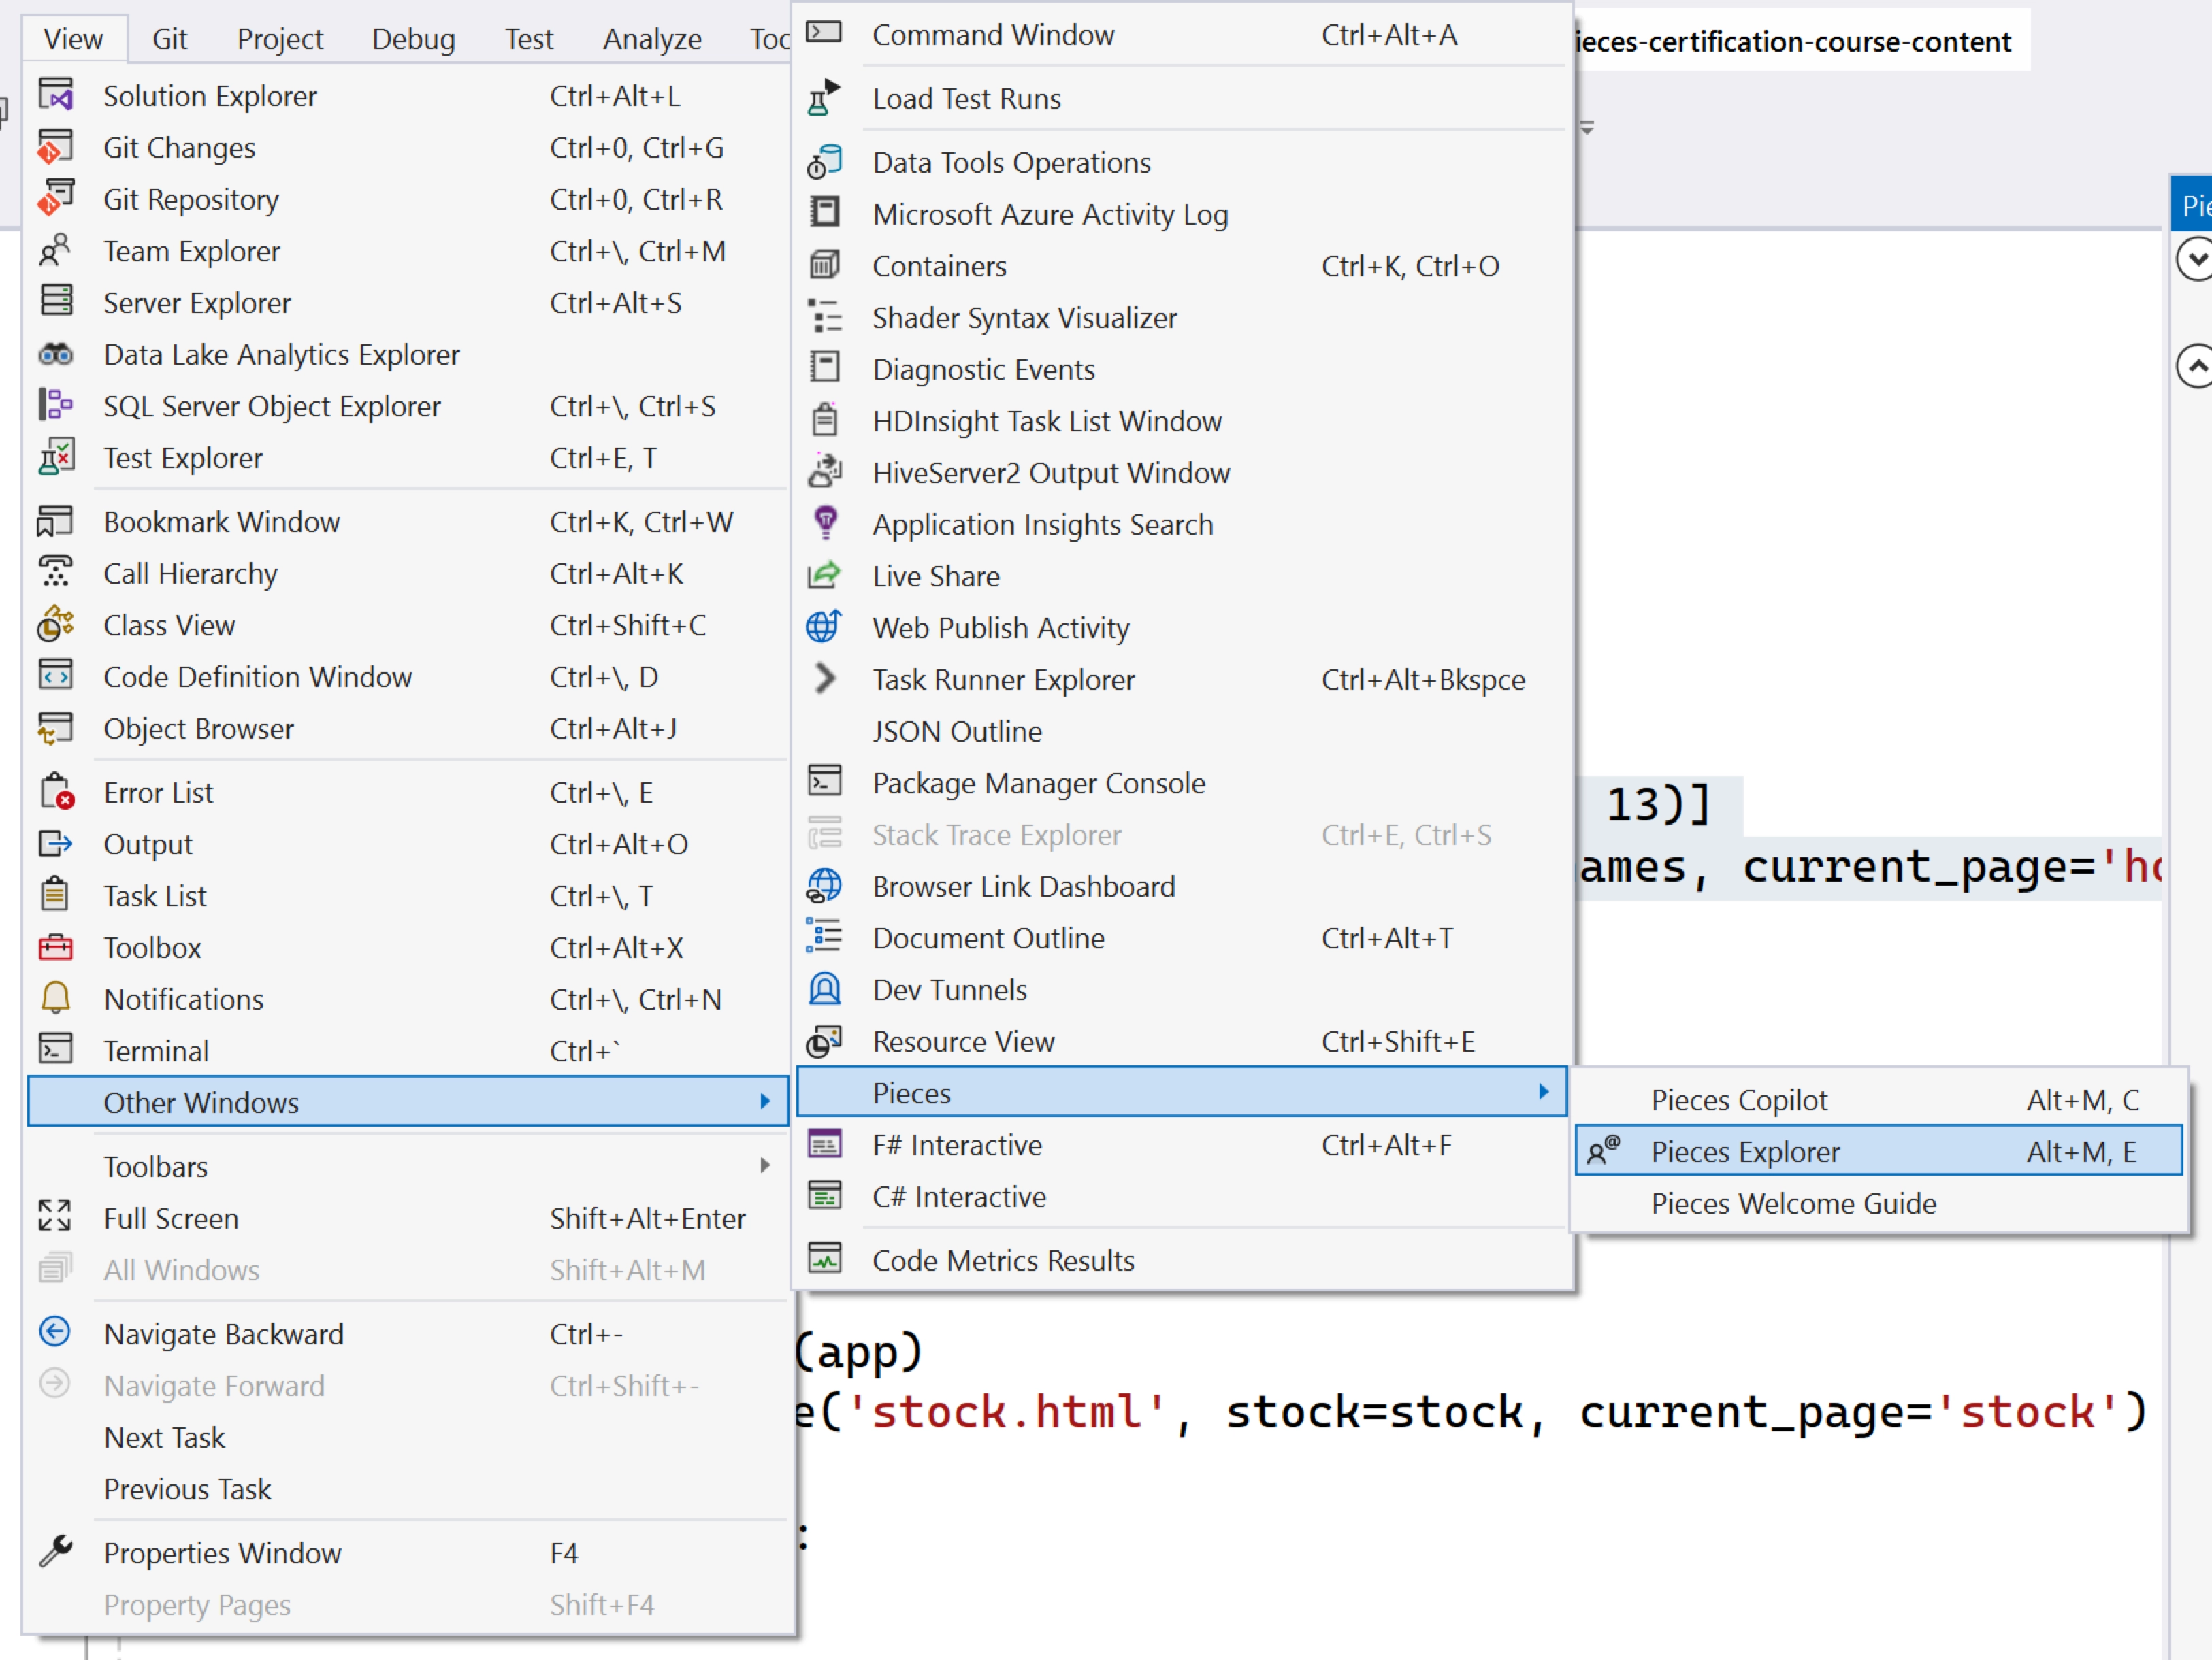Open the Command Window icon
This screenshot has height=1660, width=2212.
tap(825, 33)
